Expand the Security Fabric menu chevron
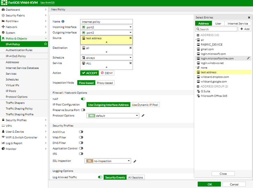The image size is (253, 188). tap(46, 15)
